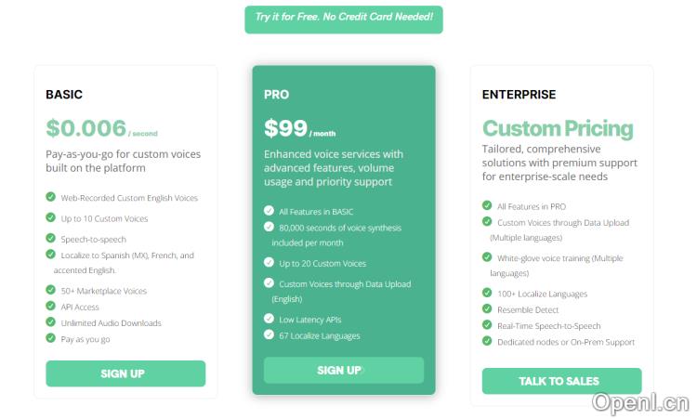Viewport: 697px width, 419px height.
Task: Click the ENTERPRISE plan title
Action: (519, 95)
